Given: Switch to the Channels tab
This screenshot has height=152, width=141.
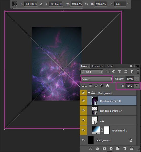Looking at the screenshot, I should tap(97, 66).
